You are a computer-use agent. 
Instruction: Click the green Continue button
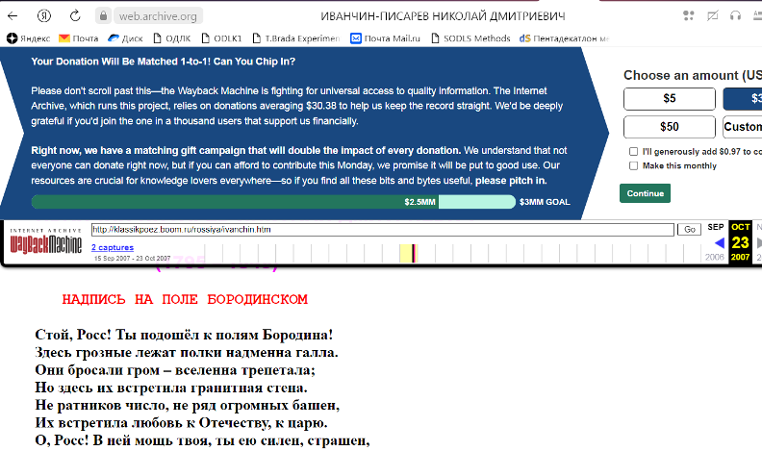pos(645,193)
